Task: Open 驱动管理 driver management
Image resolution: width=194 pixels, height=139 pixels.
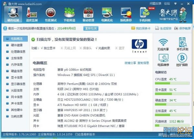Action: click(88, 15)
